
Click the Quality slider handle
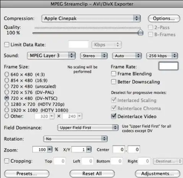coord(140,32)
